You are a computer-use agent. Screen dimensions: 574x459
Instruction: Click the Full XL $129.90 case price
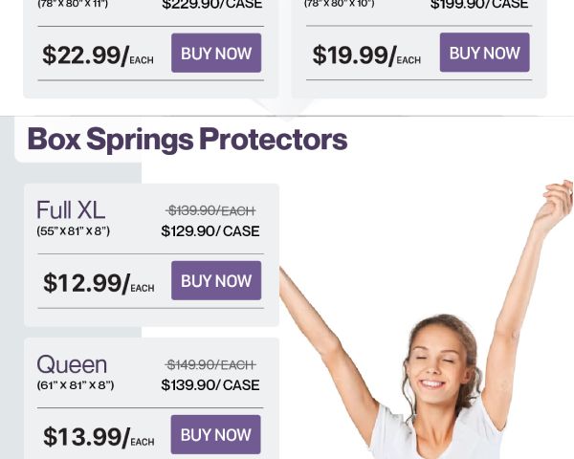pos(210,231)
